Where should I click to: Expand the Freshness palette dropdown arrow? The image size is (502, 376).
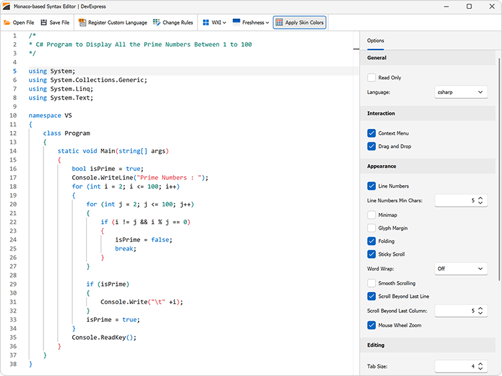point(267,23)
